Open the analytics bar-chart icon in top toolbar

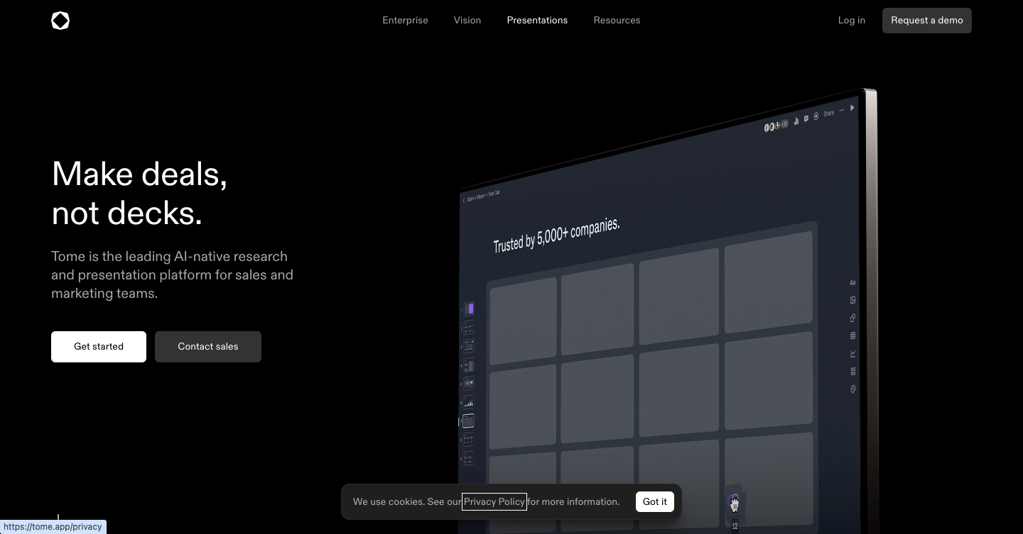pos(796,121)
